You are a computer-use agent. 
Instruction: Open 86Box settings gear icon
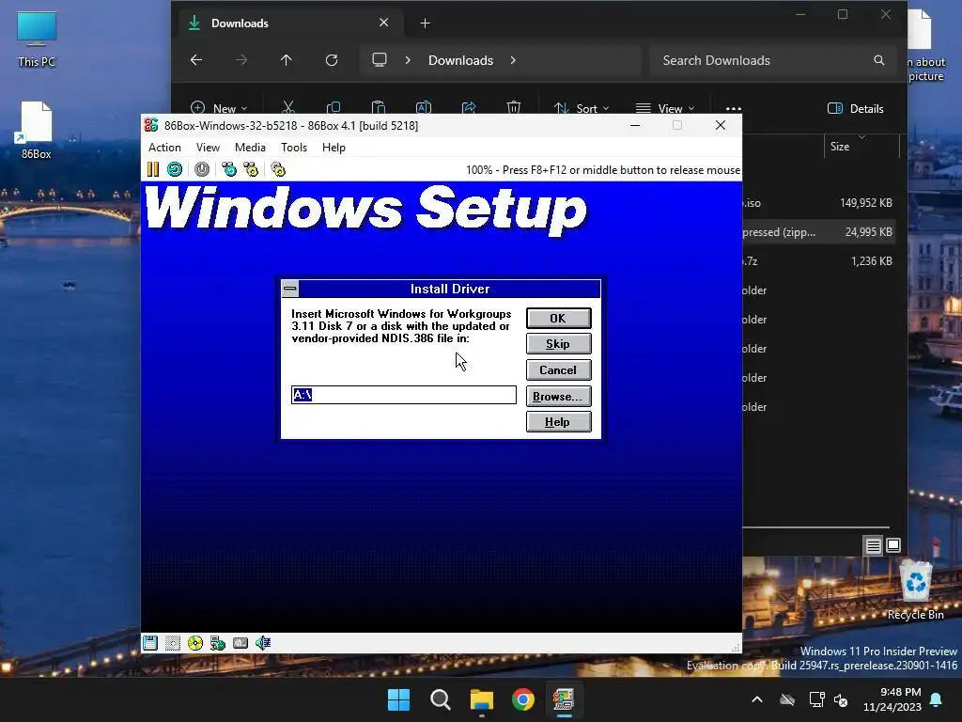coord(278,169)
